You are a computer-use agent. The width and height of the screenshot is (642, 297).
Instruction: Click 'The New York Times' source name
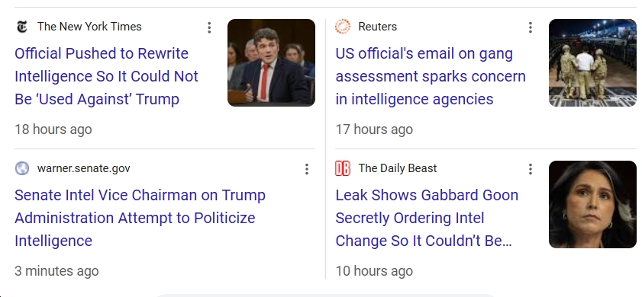pos(89,27)
